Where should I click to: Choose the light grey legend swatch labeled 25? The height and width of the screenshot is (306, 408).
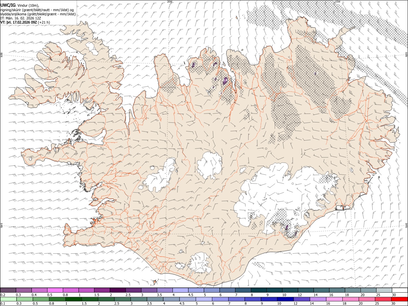(x=384, y=290)
